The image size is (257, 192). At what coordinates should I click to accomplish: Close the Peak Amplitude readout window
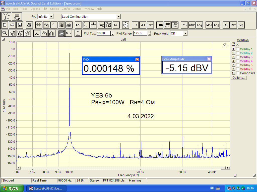click(x=209, y=59)
